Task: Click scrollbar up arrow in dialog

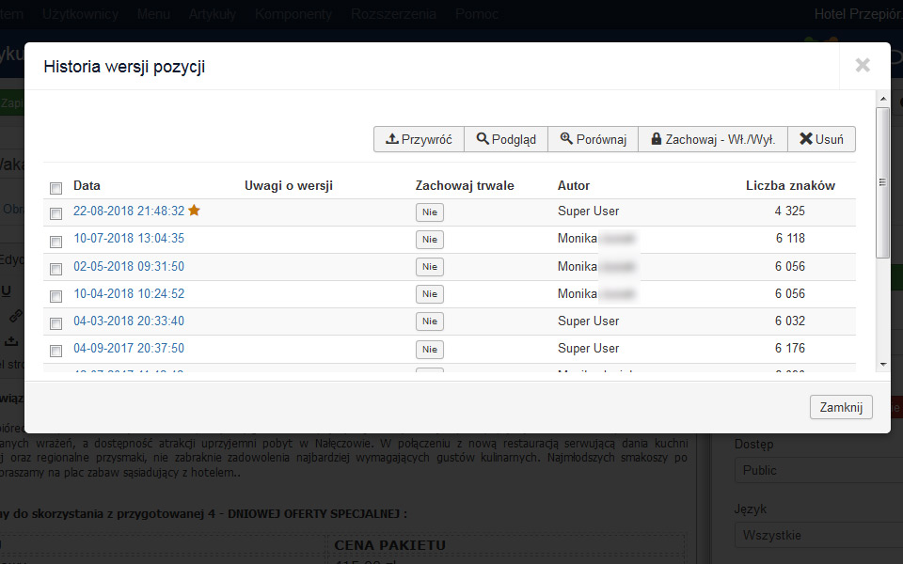Action: click(883, 99)
